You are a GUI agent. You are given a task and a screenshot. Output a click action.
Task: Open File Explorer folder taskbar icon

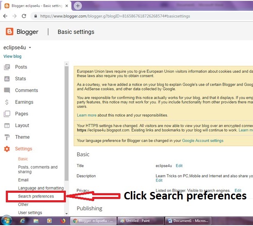36,221
